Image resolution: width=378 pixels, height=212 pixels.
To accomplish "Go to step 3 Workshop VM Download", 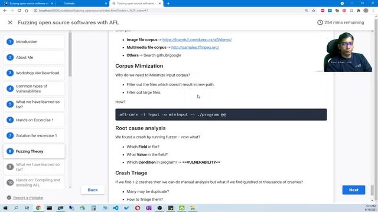I will pyautogui.click(x=34, y=73).
